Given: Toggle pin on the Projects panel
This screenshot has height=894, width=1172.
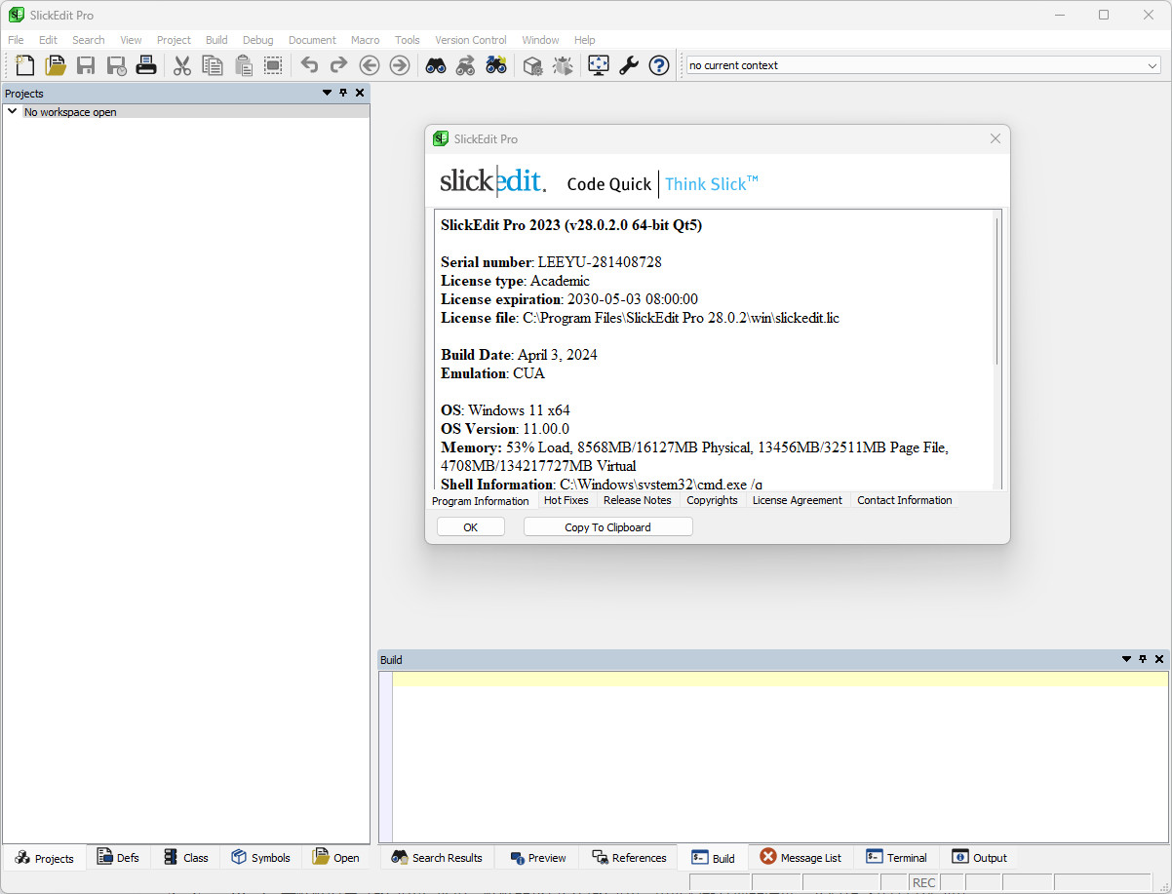Looking at the screenshot, I should coord(343,93).
